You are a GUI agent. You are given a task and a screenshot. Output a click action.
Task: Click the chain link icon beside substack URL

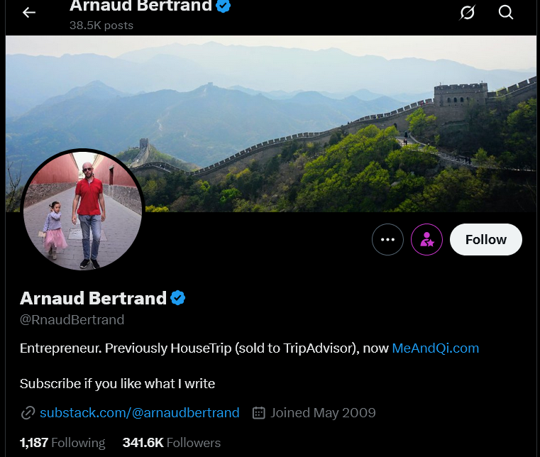pyautogui.click(x=28, y=412)
